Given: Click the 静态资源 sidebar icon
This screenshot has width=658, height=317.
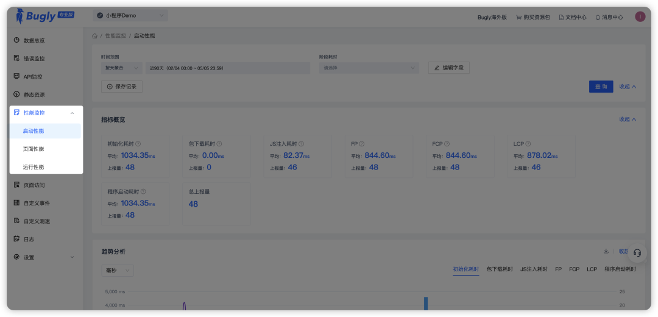Looking at the screenshot, I should pyautogui.click(x=17, y=94).
